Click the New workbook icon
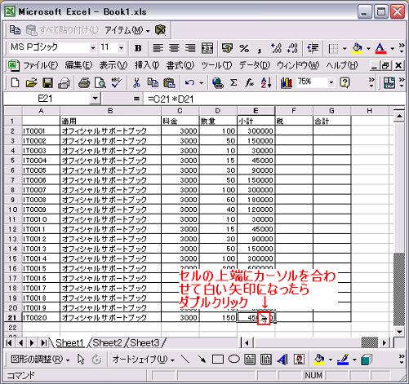Viewport: 409px width, 384px height. (15, 82)
